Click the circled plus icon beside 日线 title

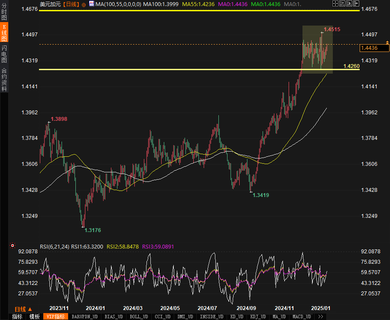84,4
